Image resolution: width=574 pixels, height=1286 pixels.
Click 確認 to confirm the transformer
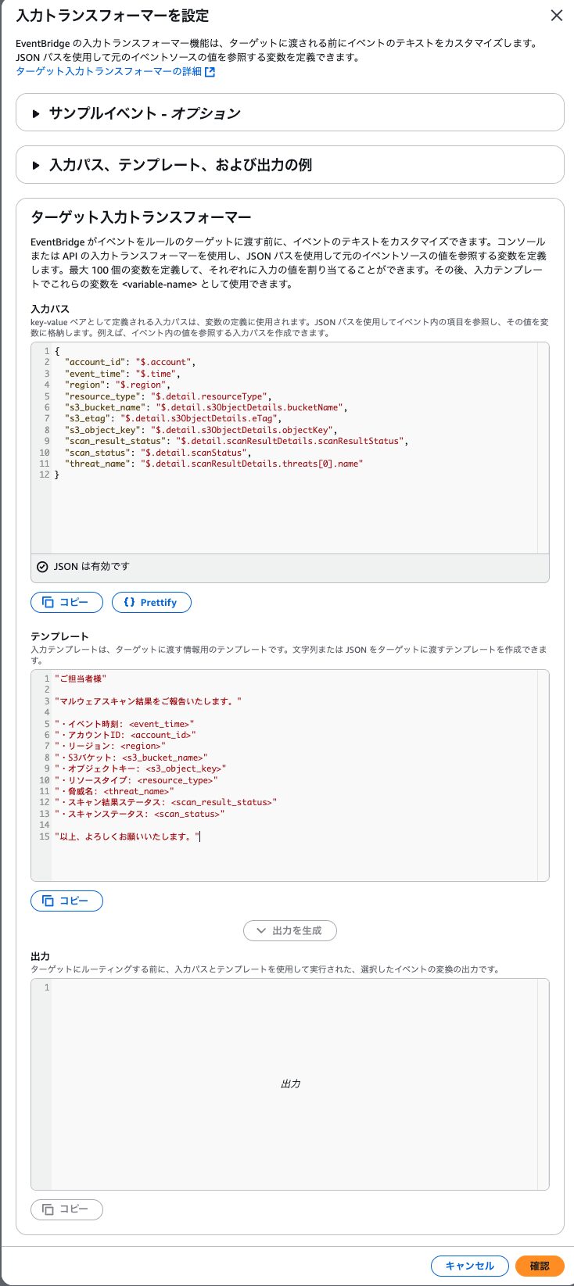point(540,1266)
